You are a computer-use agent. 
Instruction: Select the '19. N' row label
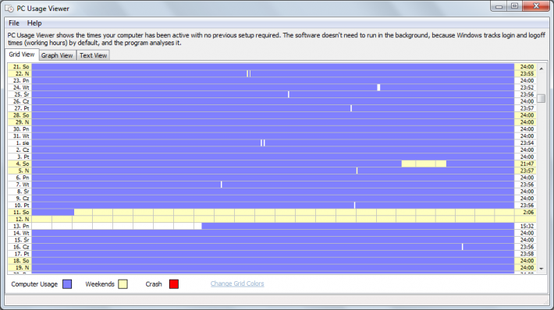coord(20,268)
